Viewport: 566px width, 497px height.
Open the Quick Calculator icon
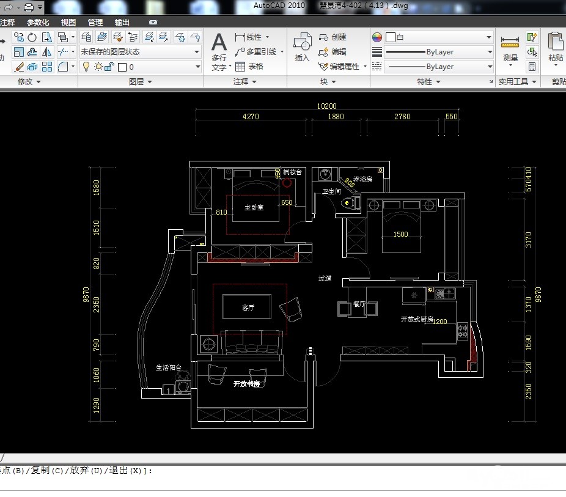[532, 67]
